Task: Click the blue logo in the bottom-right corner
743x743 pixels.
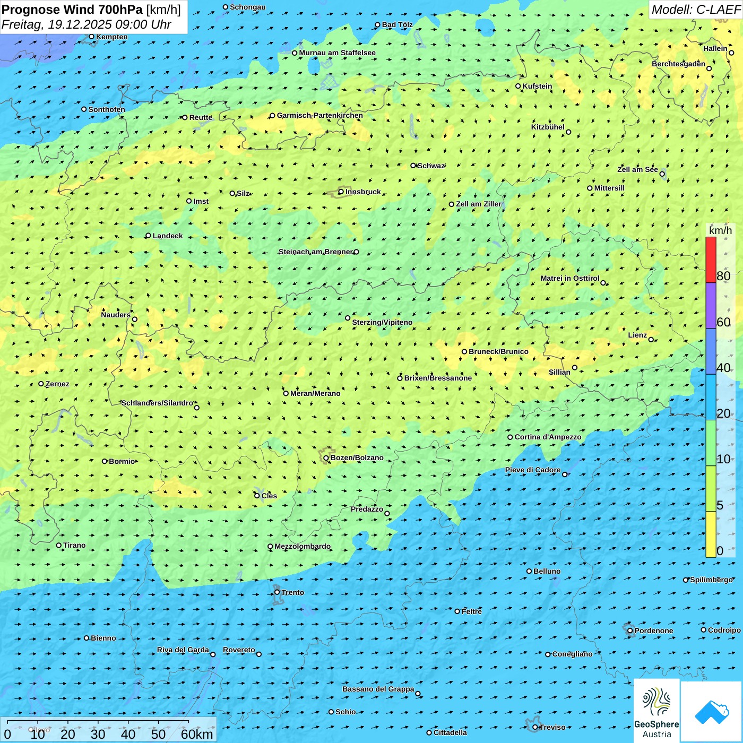Action: click(711, 711)
